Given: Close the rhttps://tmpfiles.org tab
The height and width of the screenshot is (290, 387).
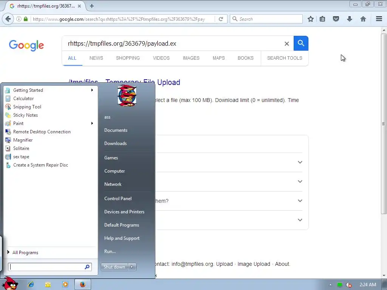Looking at the screenshot, I should pos(79,6).
